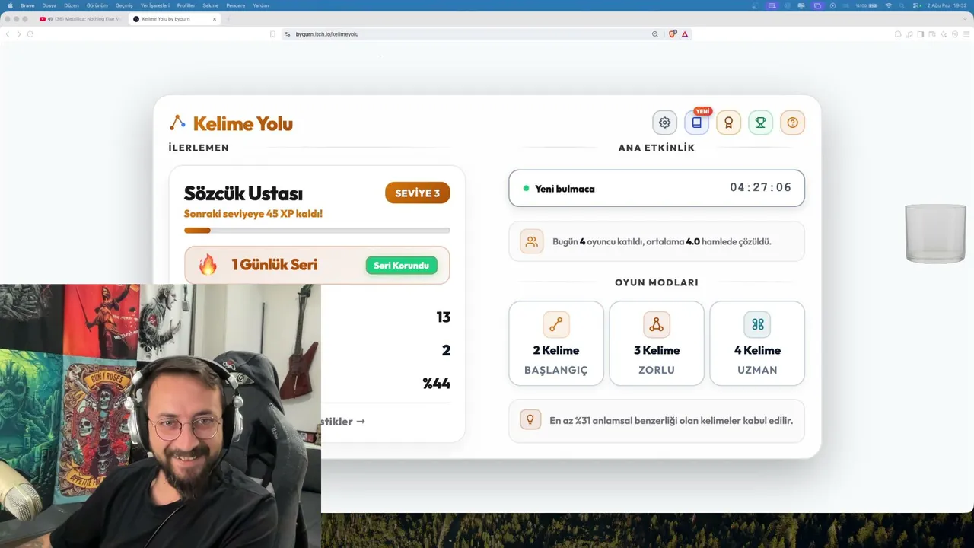Toggle the browser sidebar panel icon
974x548 pixels.
(921, 34)
